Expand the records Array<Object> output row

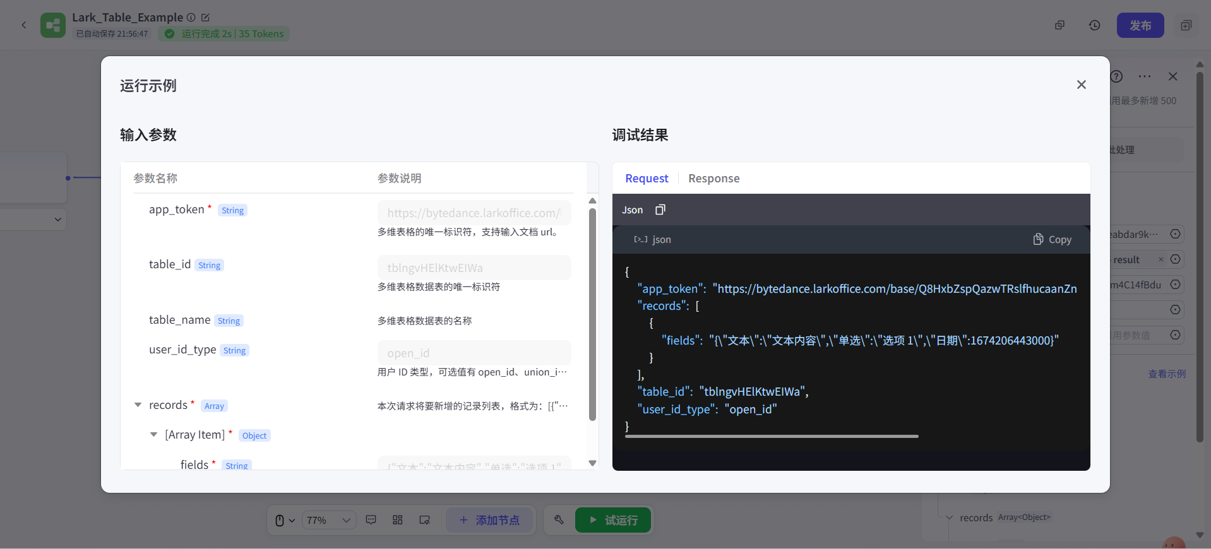[x=949, y=517]
